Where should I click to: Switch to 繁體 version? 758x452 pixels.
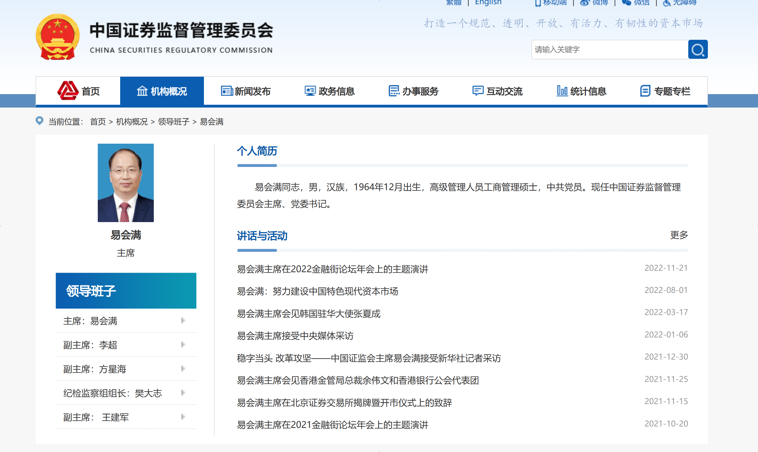pos(454,3)
